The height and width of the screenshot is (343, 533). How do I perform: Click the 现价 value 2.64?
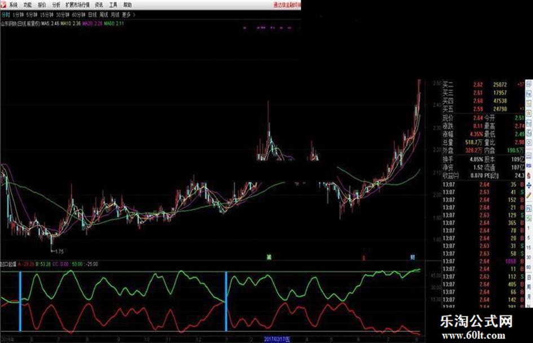tap(478, 118)
